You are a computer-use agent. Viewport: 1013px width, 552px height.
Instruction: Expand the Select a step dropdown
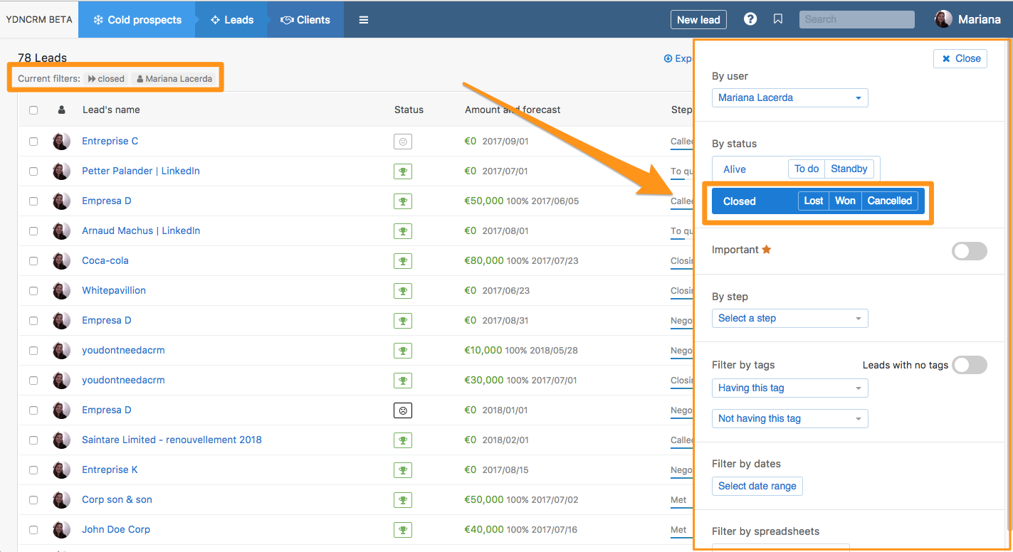(x=789, y=318)
